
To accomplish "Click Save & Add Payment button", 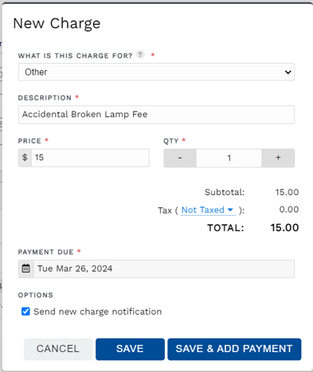I will tap(234, 349).
